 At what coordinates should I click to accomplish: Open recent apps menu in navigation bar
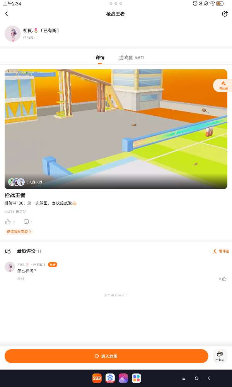[184, 378]
